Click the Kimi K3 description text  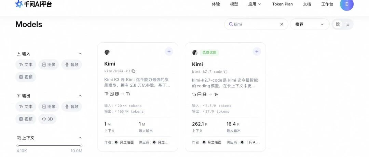point(137,83)
